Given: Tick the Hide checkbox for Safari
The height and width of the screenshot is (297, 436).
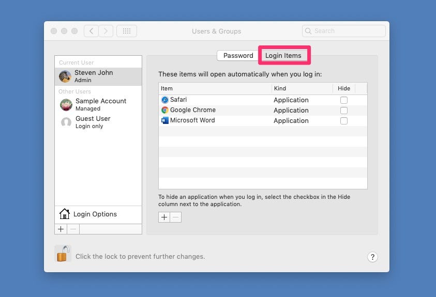Looking at the screenshot, I should 344,100.
